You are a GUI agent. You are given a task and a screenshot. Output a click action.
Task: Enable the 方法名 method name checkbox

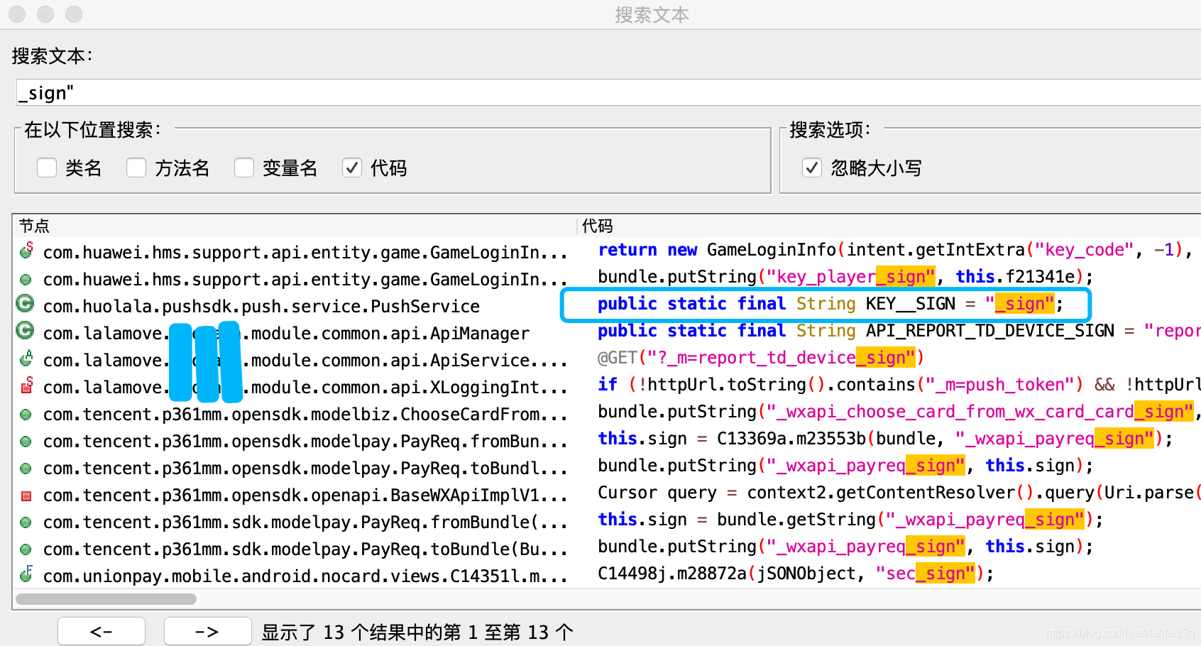click(136, 168)
